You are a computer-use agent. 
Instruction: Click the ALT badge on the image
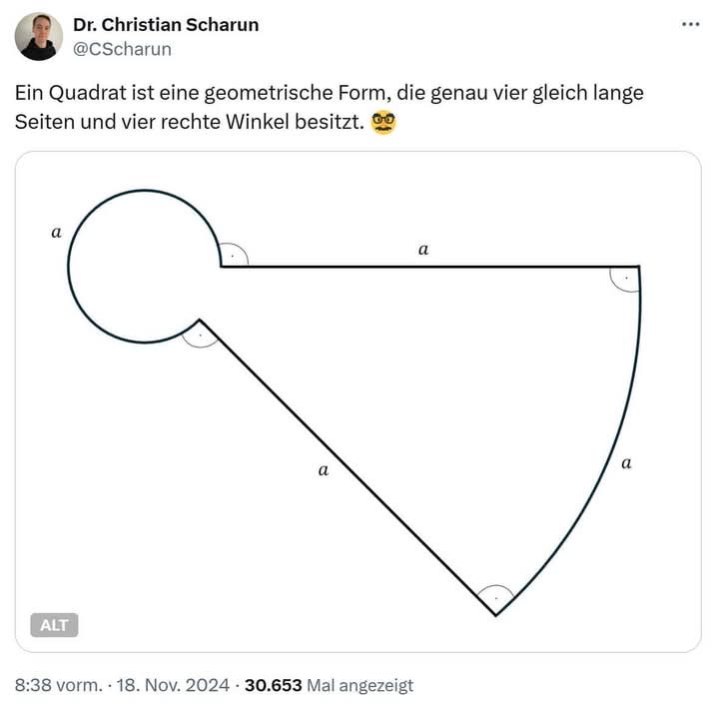(x=55, y=625)
